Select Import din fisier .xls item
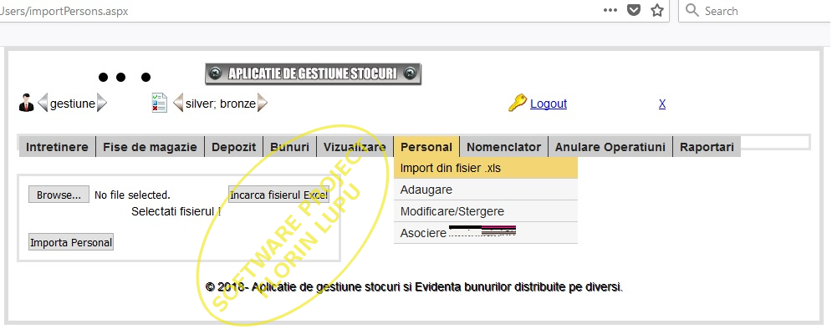Viewport: 832px width, 329px height. 486,168
